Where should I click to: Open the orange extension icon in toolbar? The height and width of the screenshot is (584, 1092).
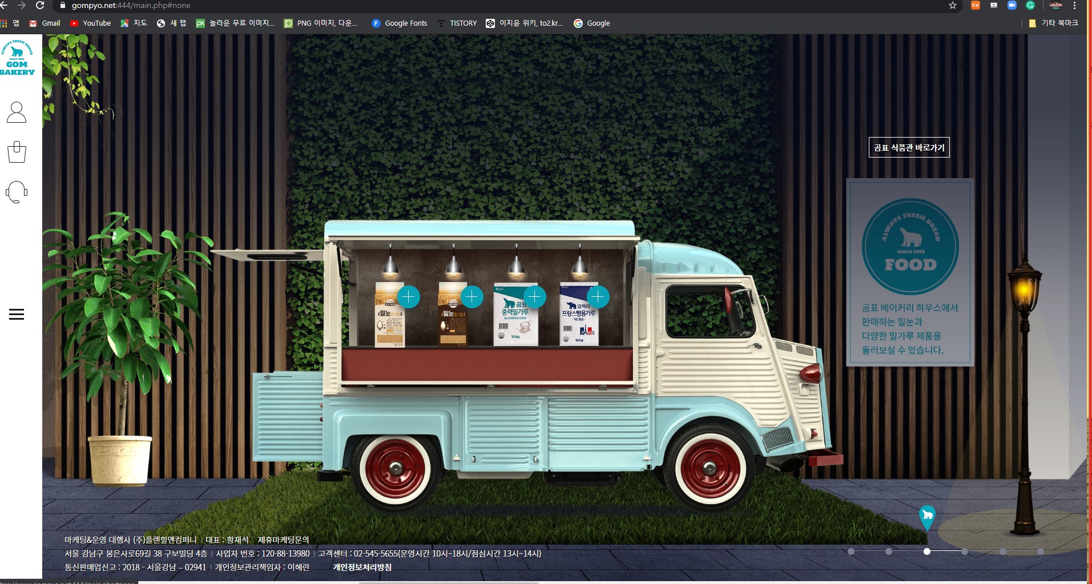976,5
